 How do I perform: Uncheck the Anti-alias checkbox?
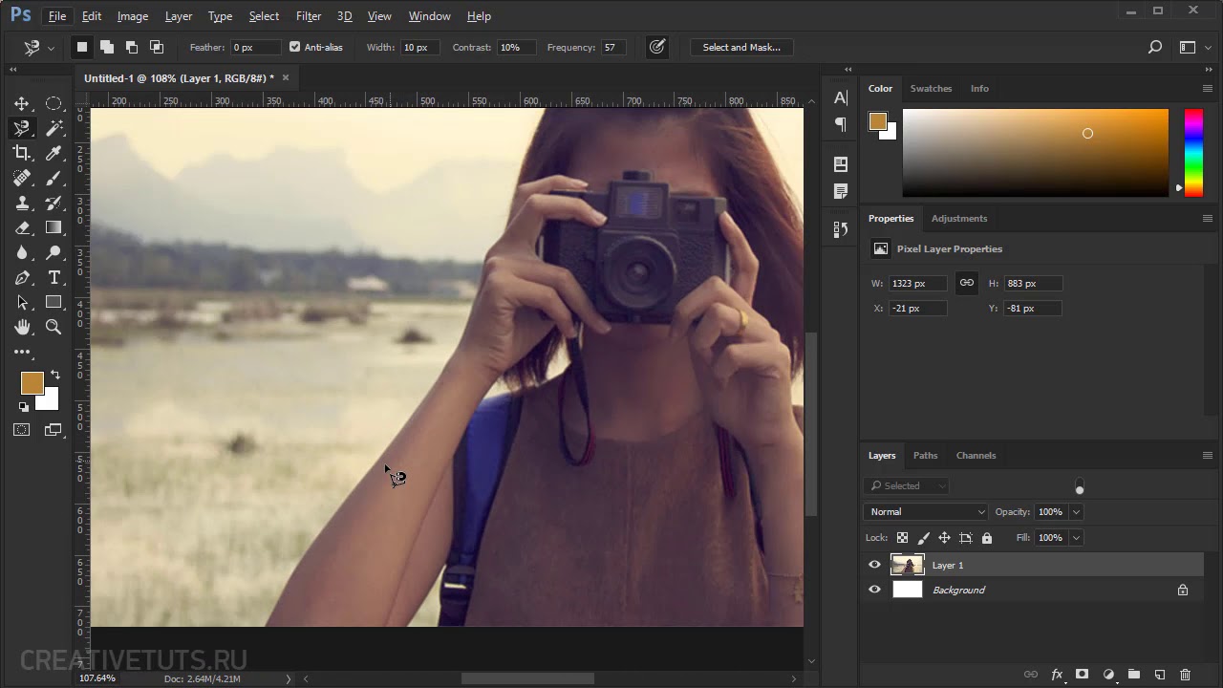[294, 47]
